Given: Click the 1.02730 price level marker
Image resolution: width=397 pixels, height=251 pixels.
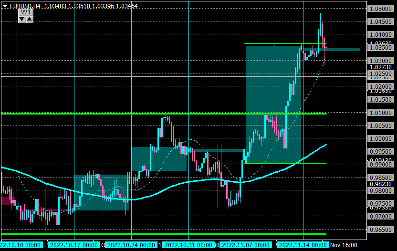Looking at the screenshot, I should pyautogui.click(x=381, y=67).
